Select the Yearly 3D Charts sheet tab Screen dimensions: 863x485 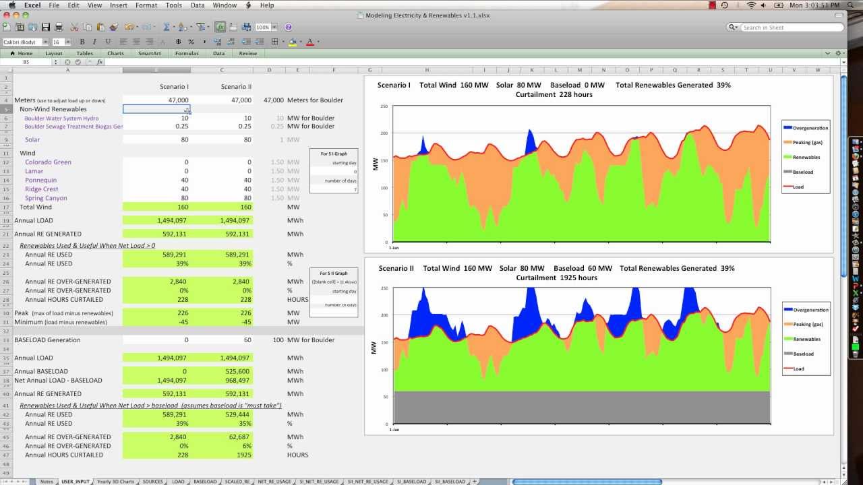click(115, 482)
